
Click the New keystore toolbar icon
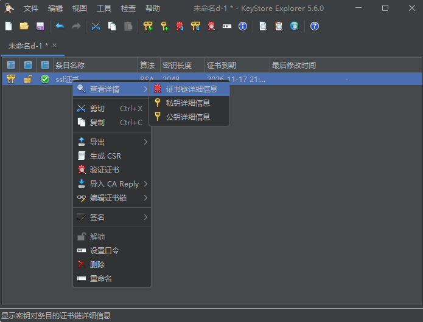[9, 26]
